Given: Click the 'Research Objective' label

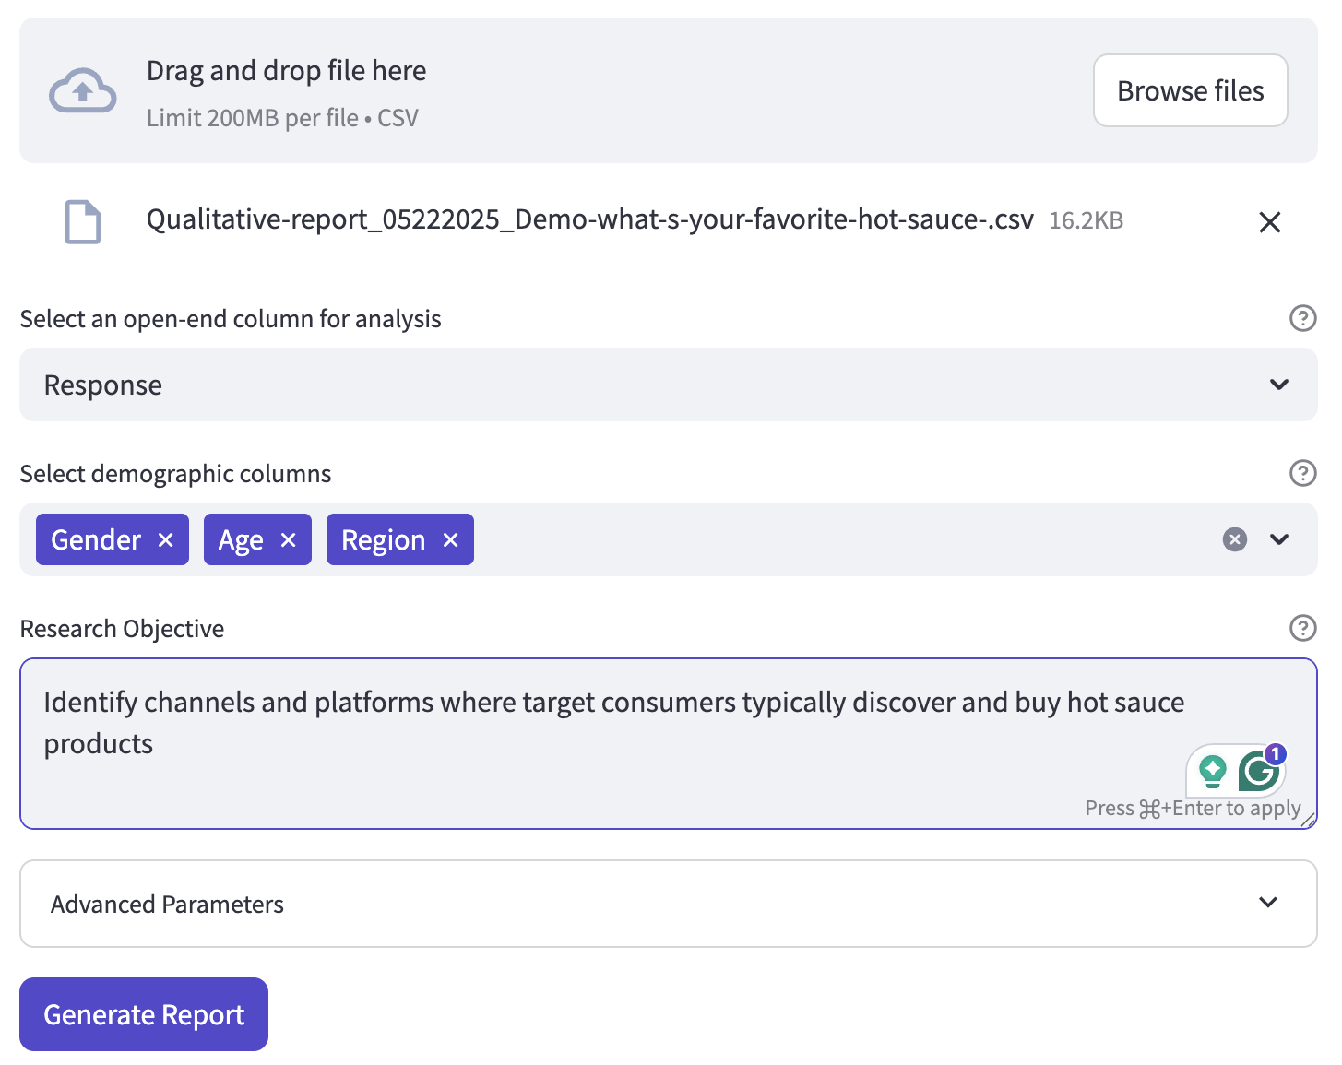Looking at the screenshot, I should point(122,629).
